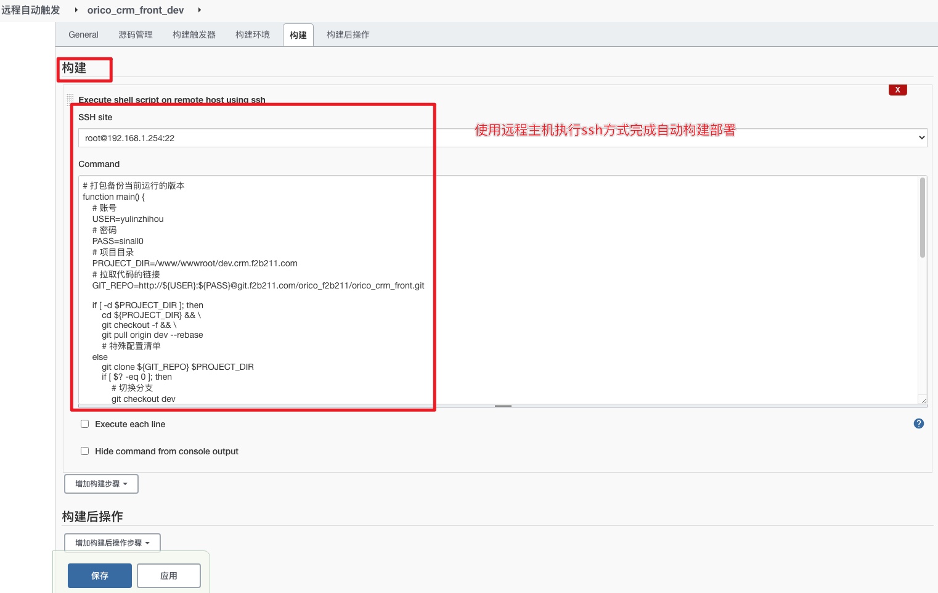
Task: Open orico_crm_front_dev breadcrumb link
Action: pyautogui.click(x=136, y=10)
